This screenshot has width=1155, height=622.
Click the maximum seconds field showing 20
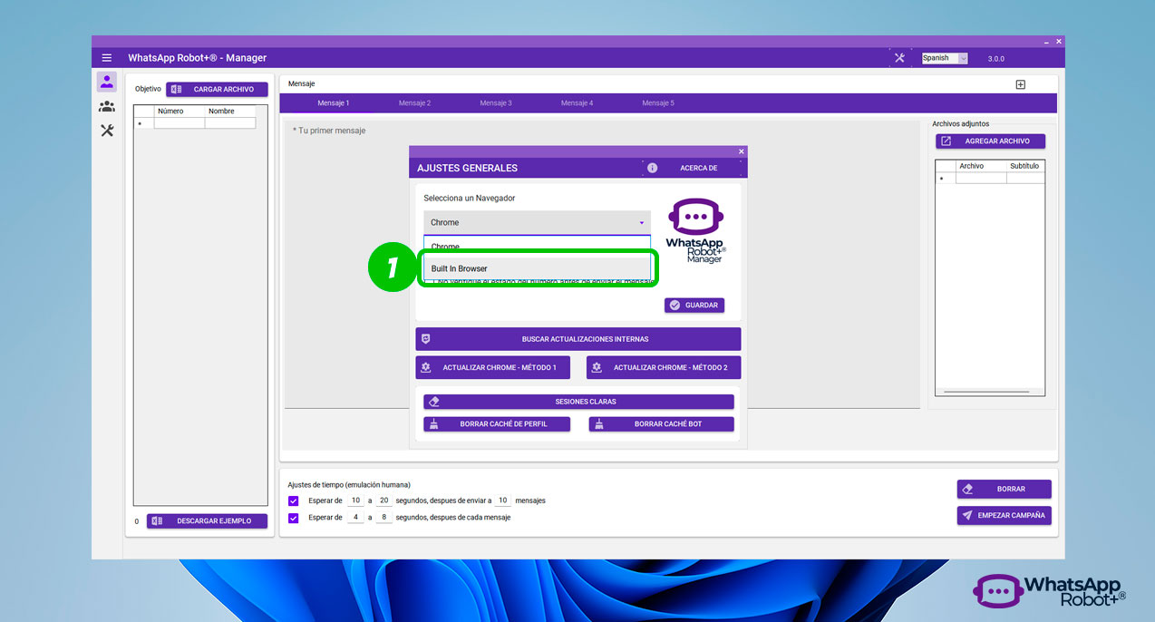coord(384,501)
